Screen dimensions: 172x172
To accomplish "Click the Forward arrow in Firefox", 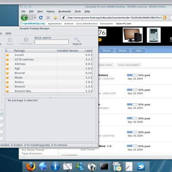I will [31, 18].
